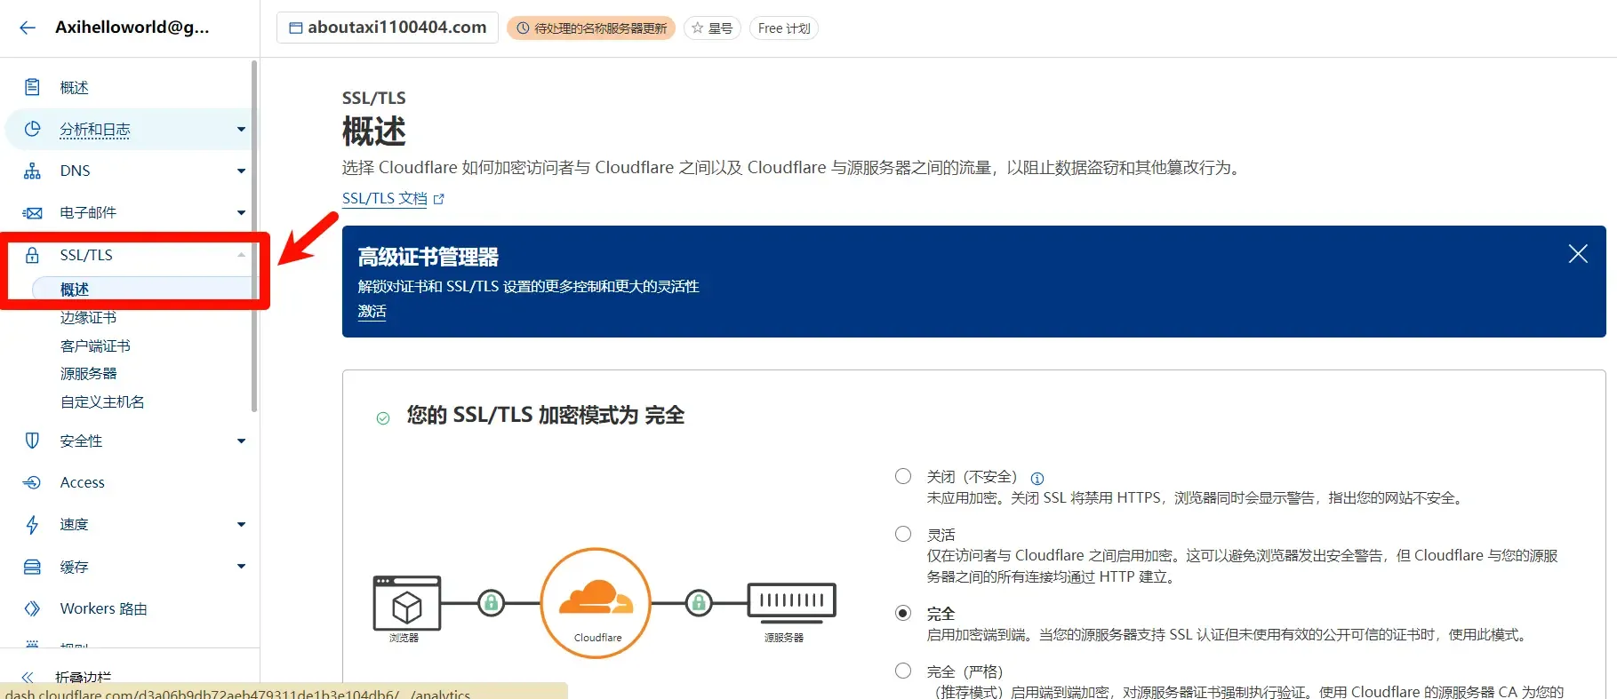Select the 灵活 encryption mode
Screen dimensions: 1617x699
[903, 534]
